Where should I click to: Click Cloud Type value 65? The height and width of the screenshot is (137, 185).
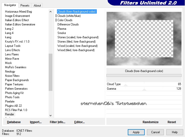(x=179, y=84)
